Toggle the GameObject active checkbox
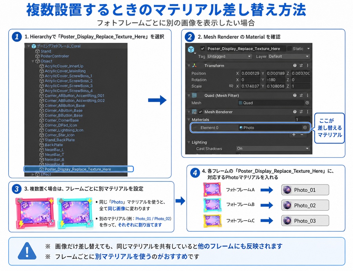 coord(203,48)
